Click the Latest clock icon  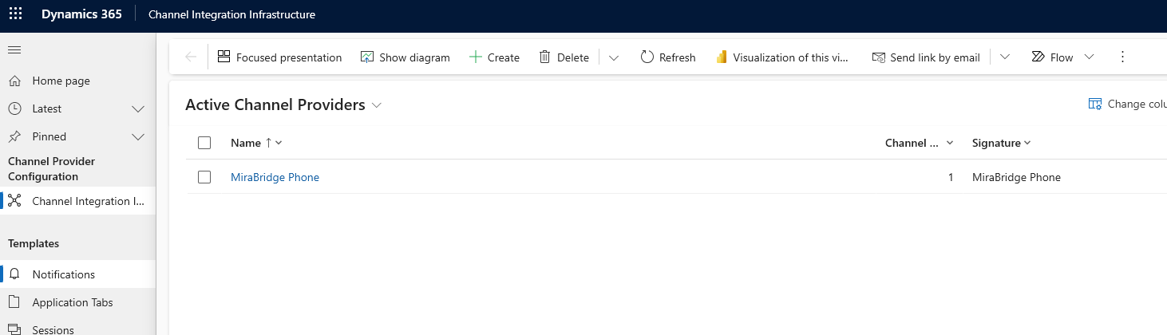14,108
